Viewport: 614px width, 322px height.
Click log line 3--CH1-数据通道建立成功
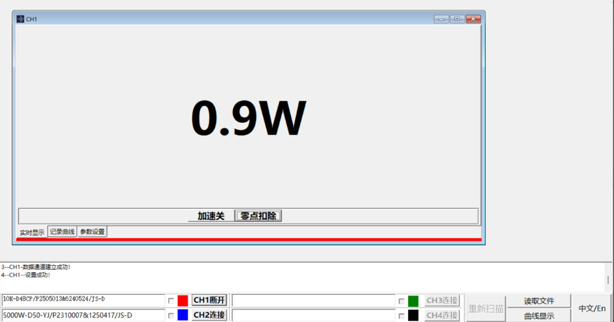pyautogui.click(x=36, y=267)
